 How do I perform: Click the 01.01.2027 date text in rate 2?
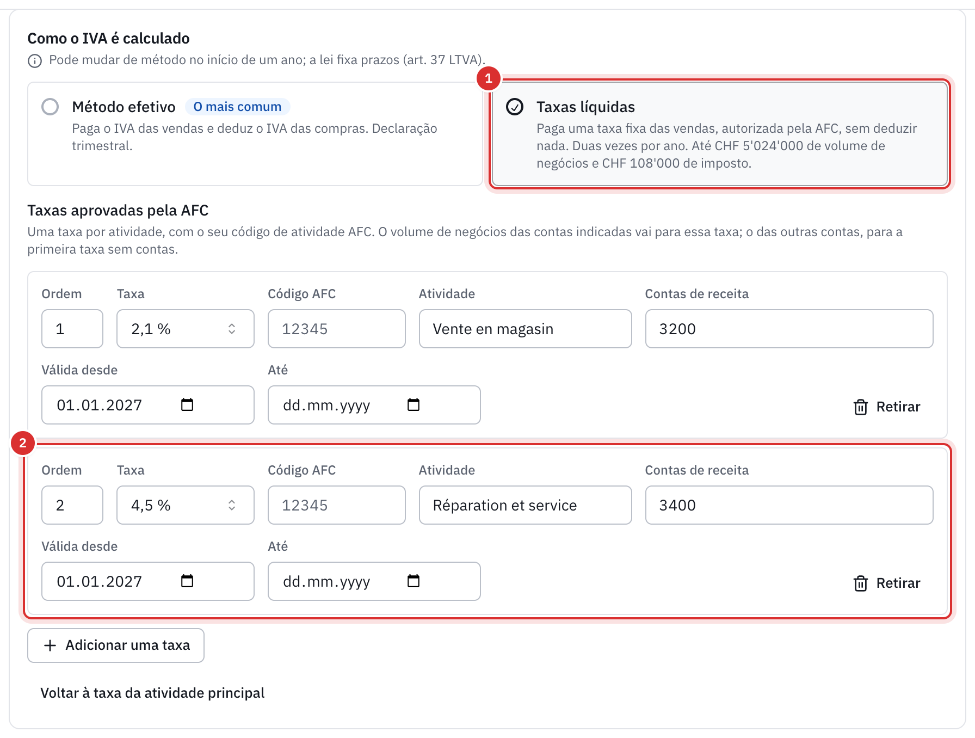tap(100, 582)
